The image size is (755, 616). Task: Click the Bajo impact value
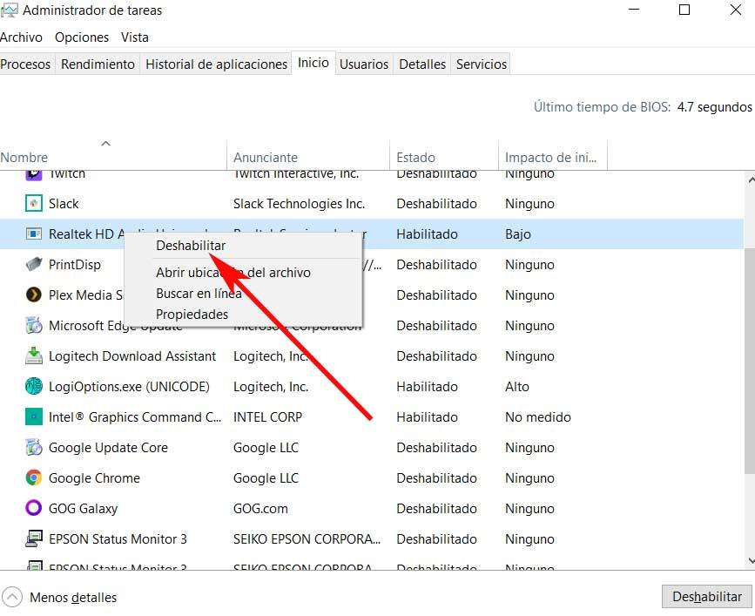pos(518,234)
